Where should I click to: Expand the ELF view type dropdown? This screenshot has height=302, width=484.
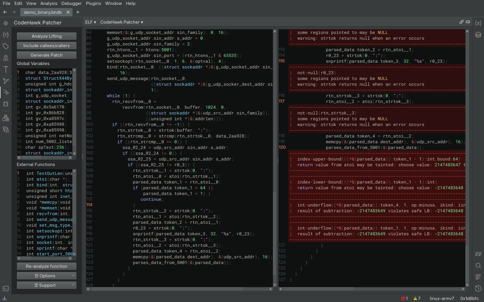pyautogui.click(x=90, y=22)
